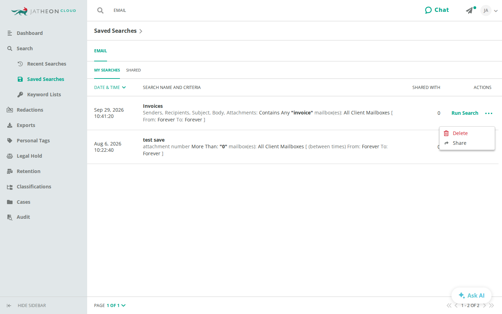Toggle the three-dot actions menu for Invoices
Image resolution: width=502 pixels, height=314 pixels.
coord(489,113)
